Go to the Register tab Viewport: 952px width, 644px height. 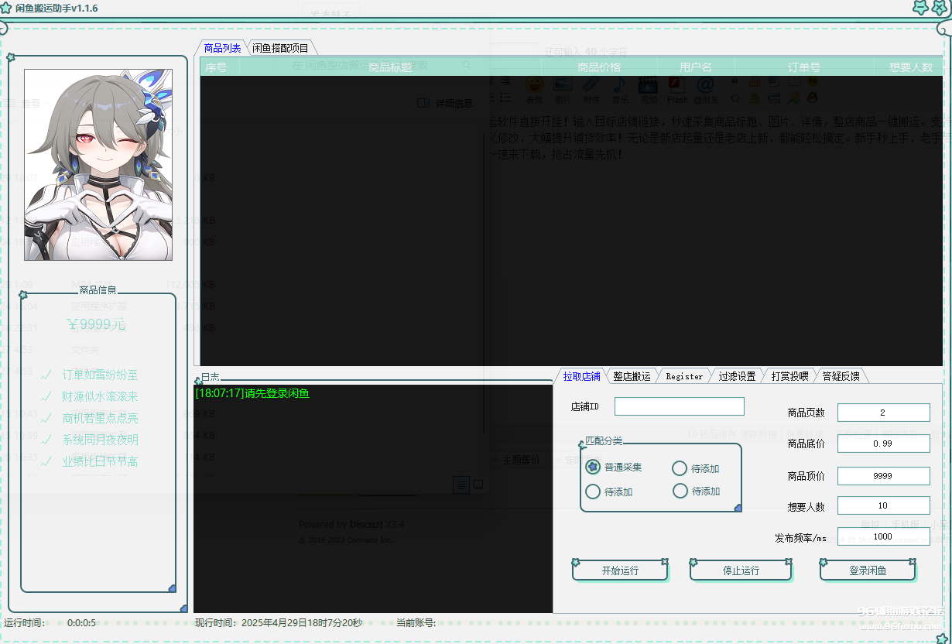pos(684,376)
